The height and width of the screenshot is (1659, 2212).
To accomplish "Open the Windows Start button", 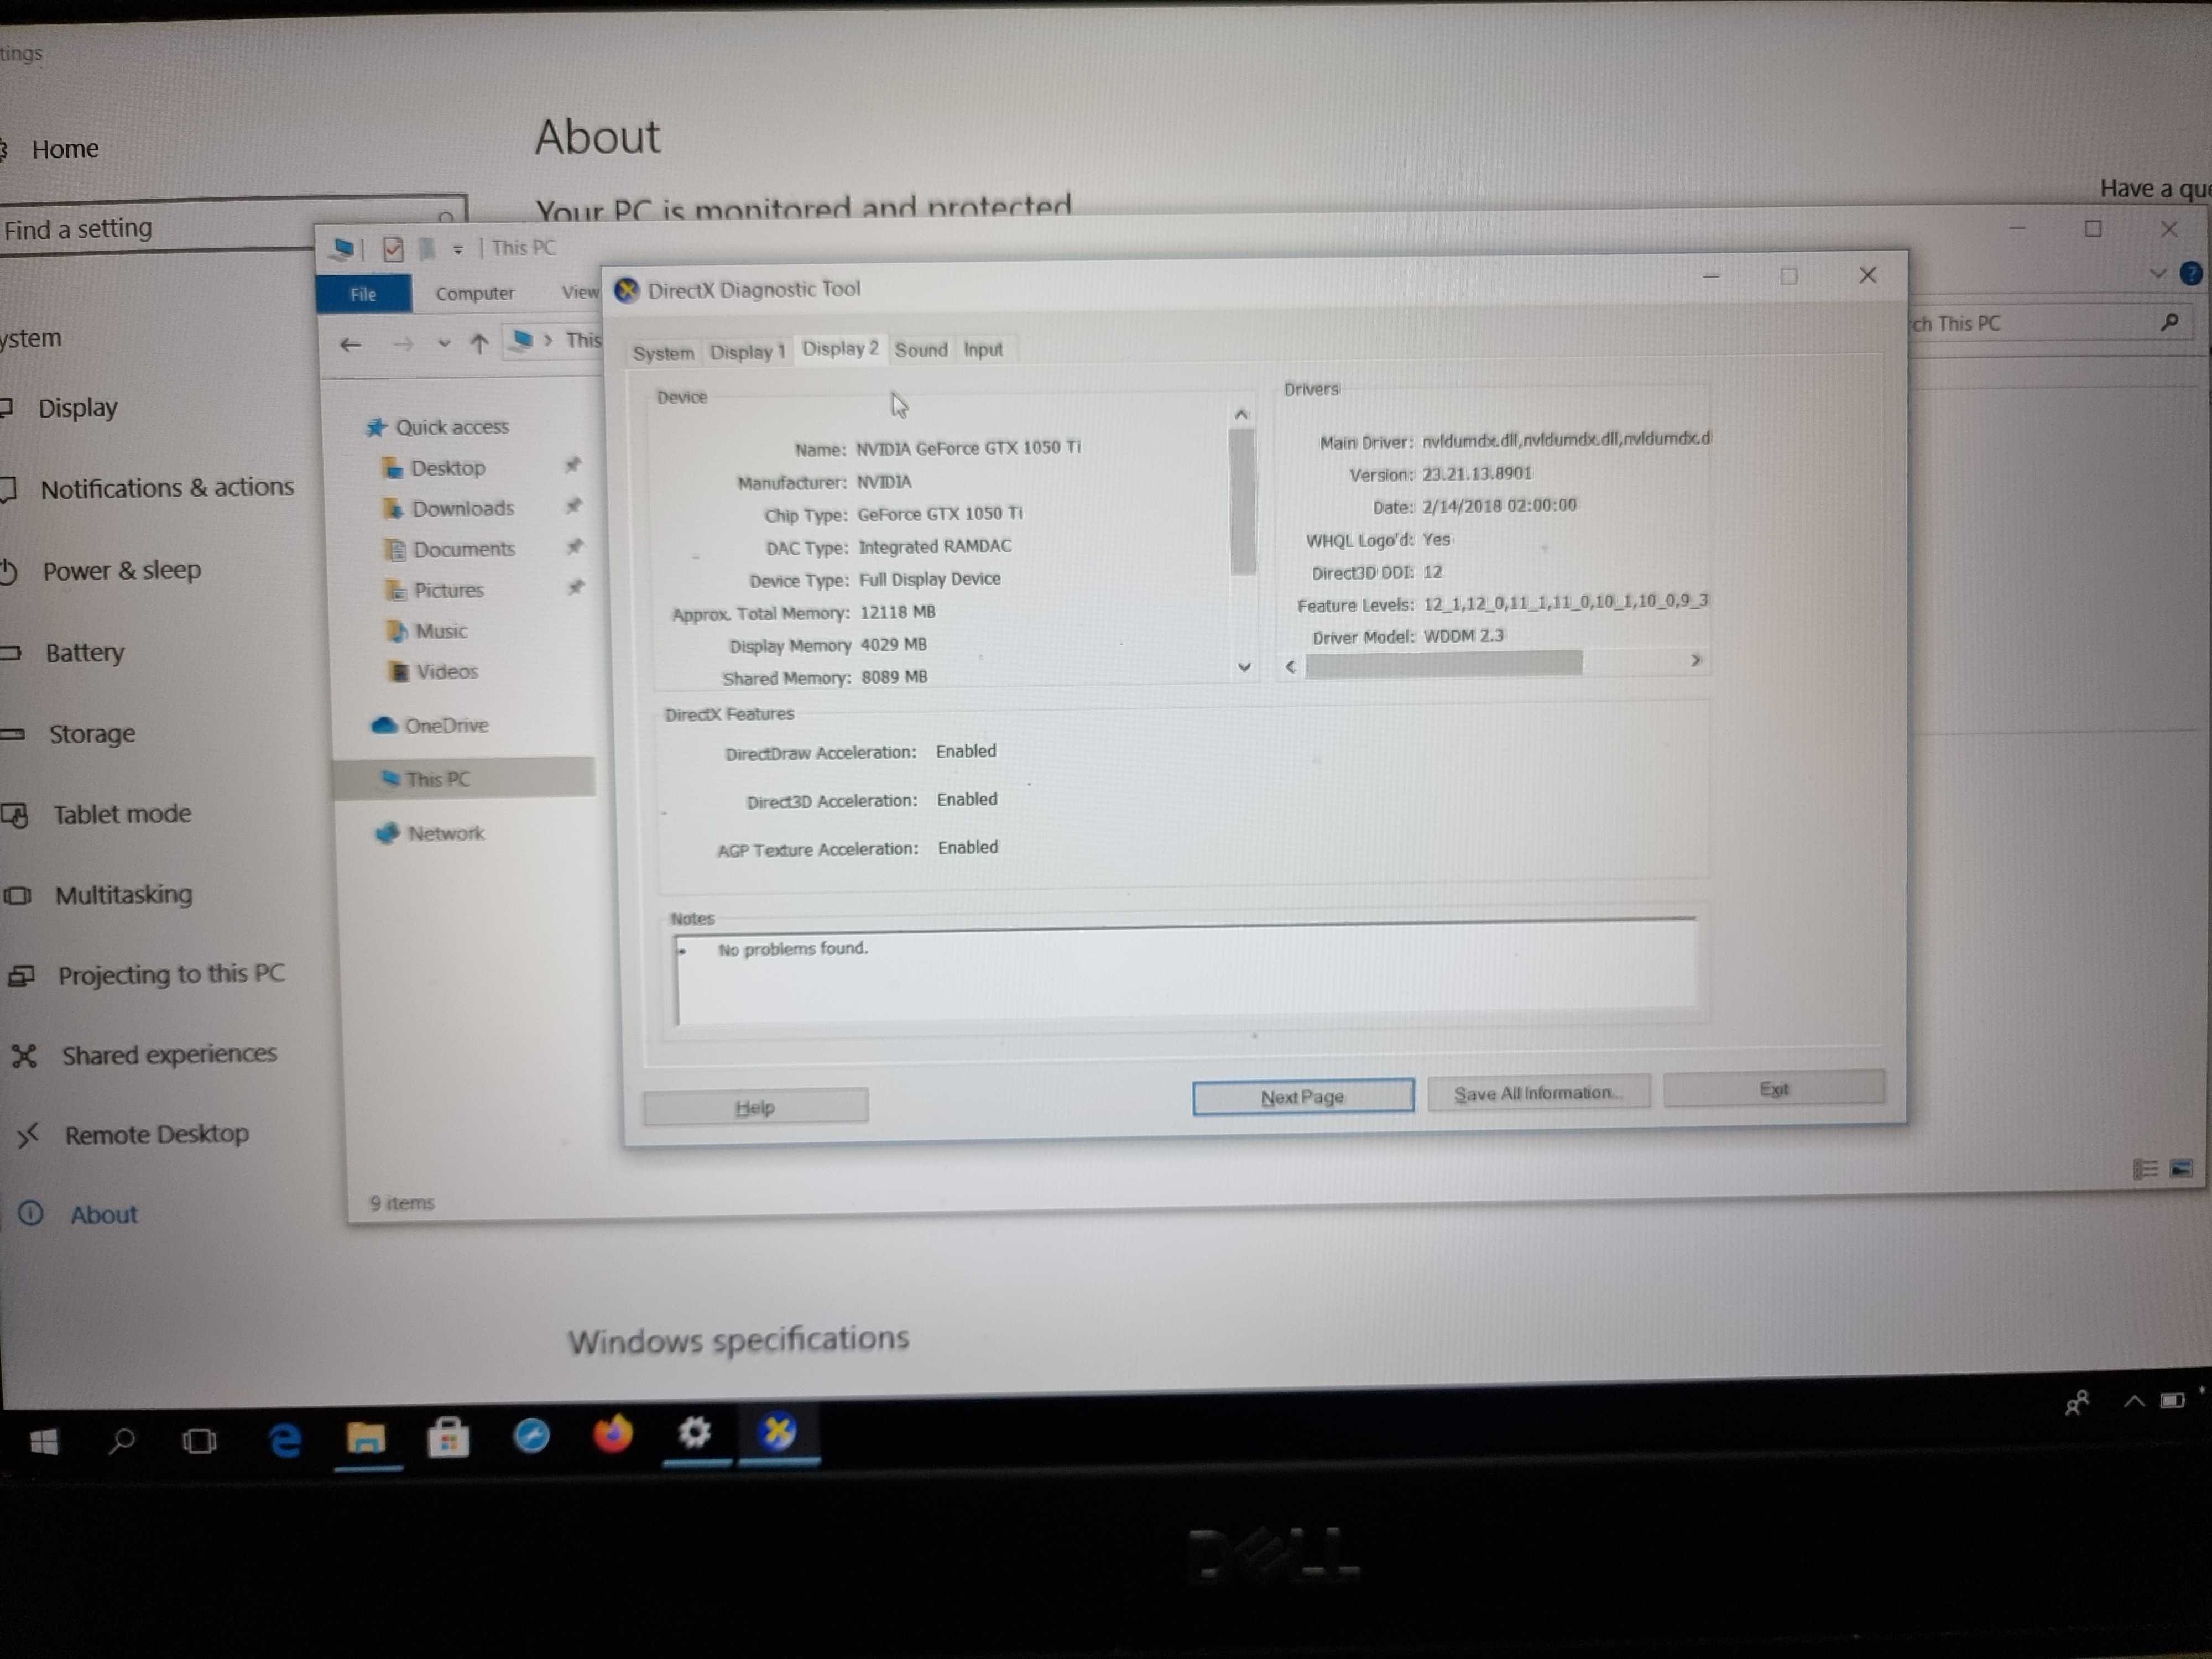I will coord(43,1442).
